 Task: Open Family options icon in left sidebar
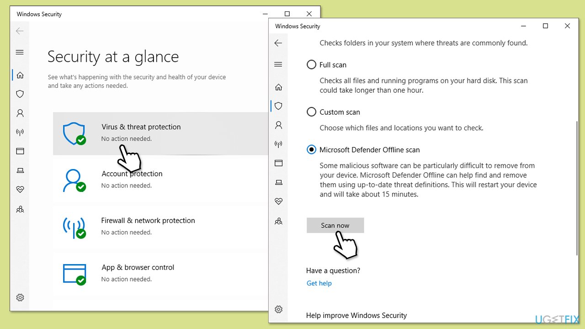pyautogui.click(x=20, y=209)
